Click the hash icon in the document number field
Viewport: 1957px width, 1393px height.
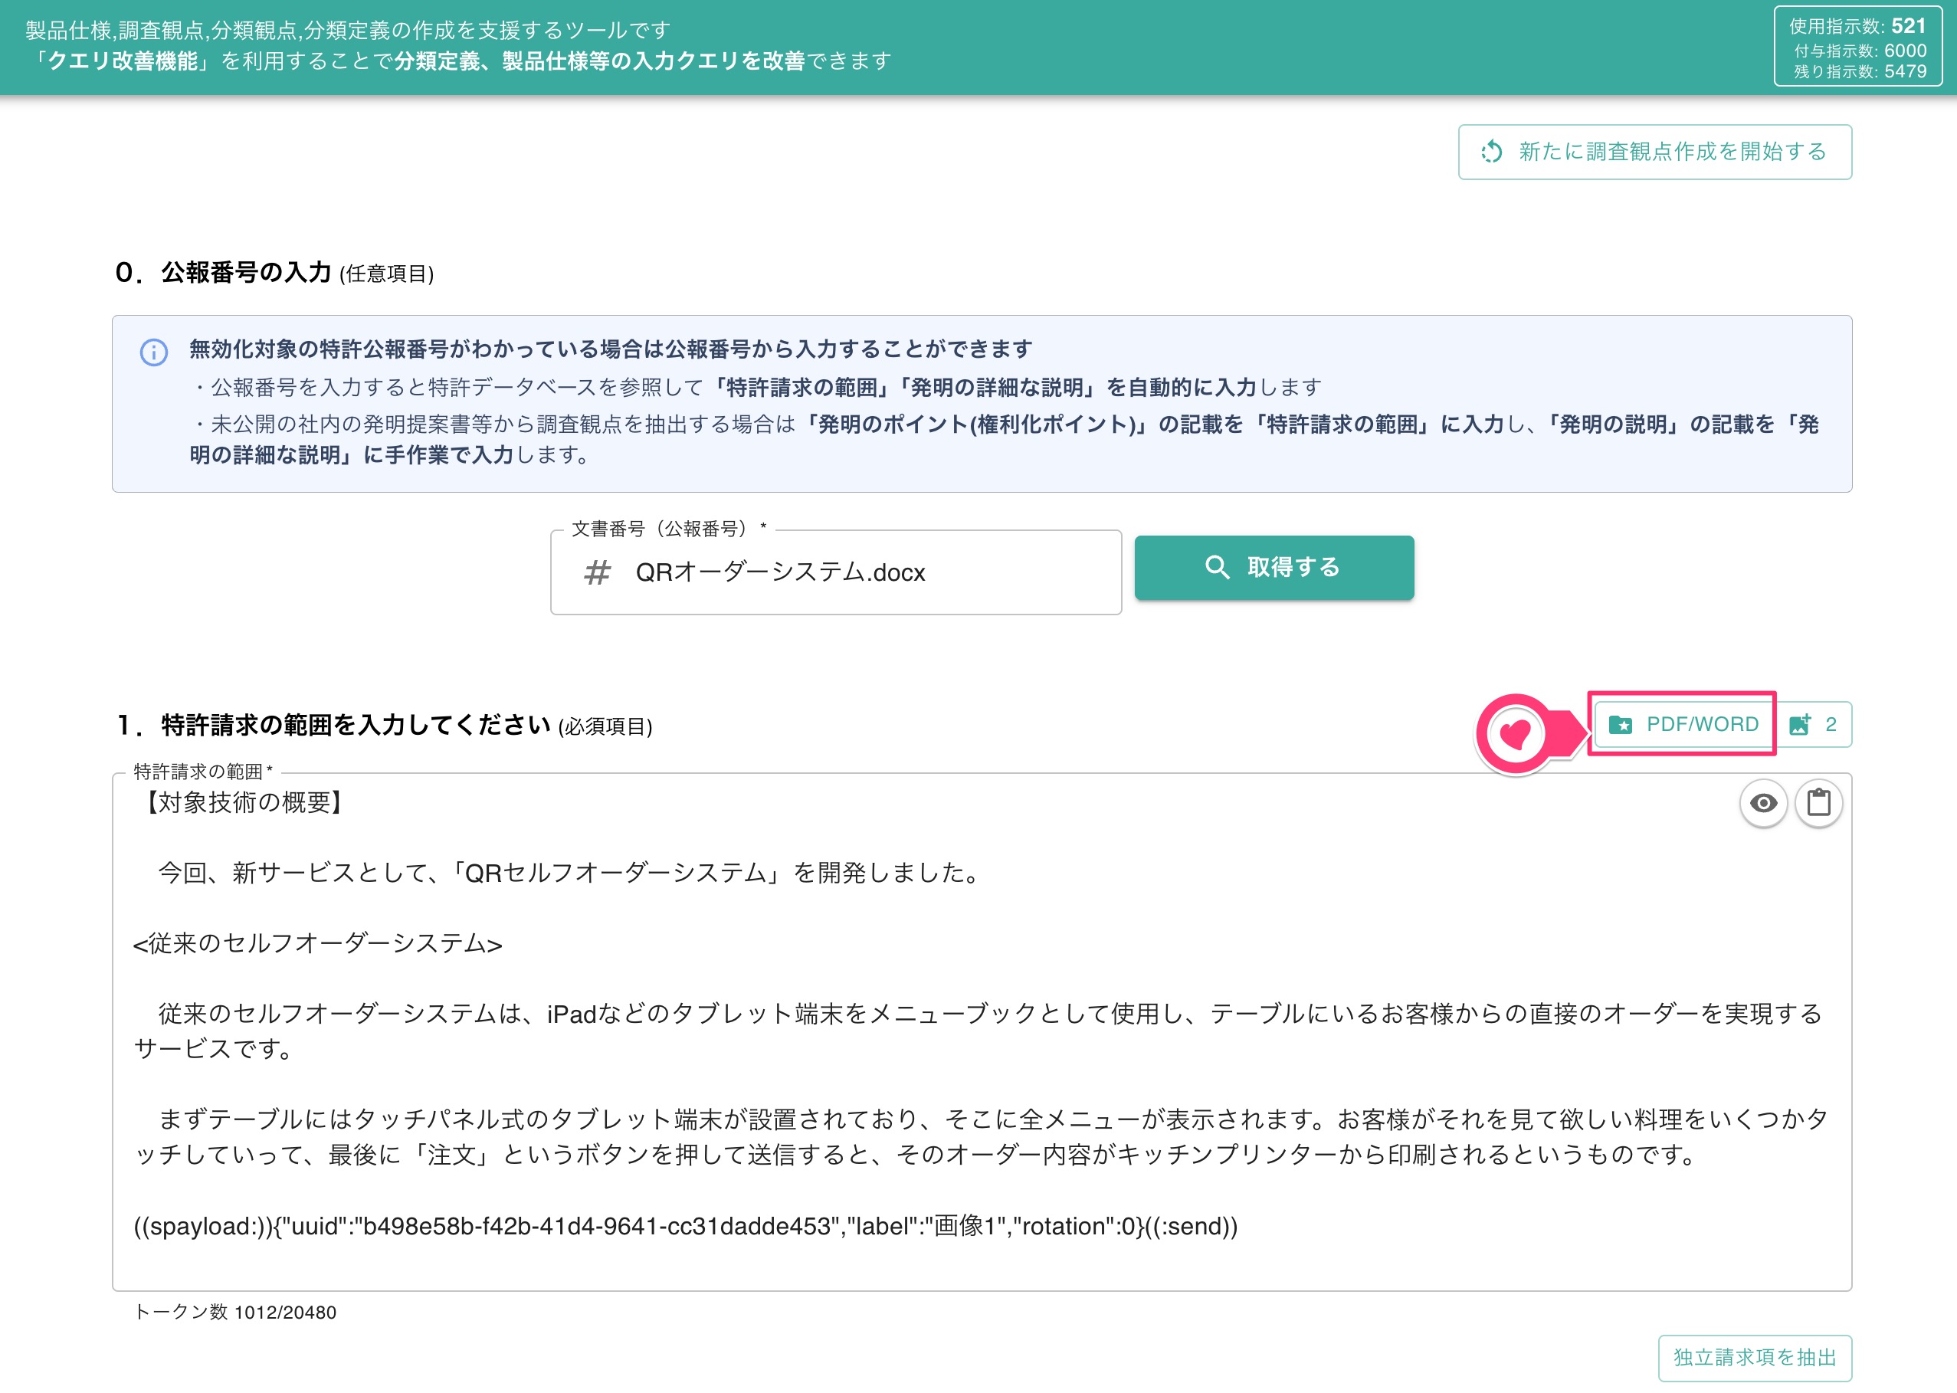[x=597, y=572]
